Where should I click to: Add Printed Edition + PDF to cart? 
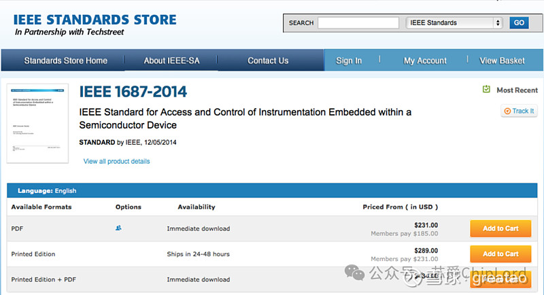pyautogui.click(x=500, y=279)
